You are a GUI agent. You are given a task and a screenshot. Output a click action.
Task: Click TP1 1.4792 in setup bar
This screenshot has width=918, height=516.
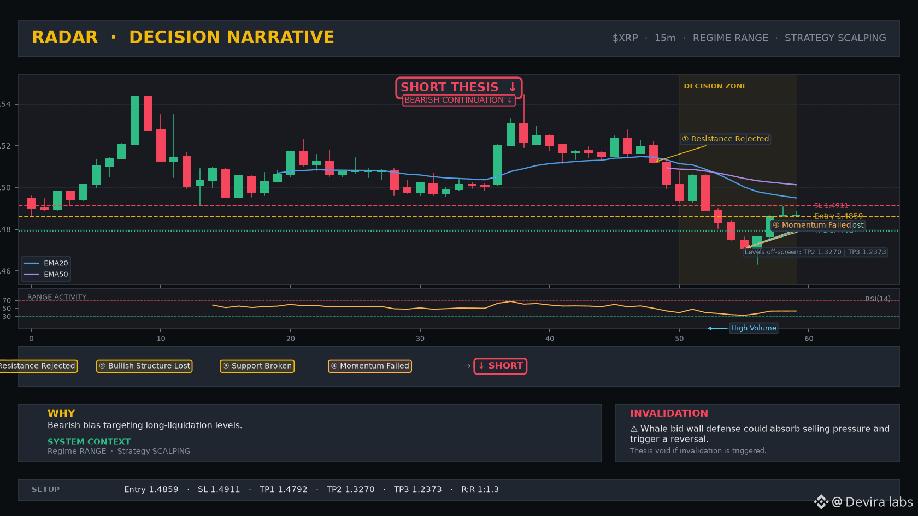click(x=284, y=490)
